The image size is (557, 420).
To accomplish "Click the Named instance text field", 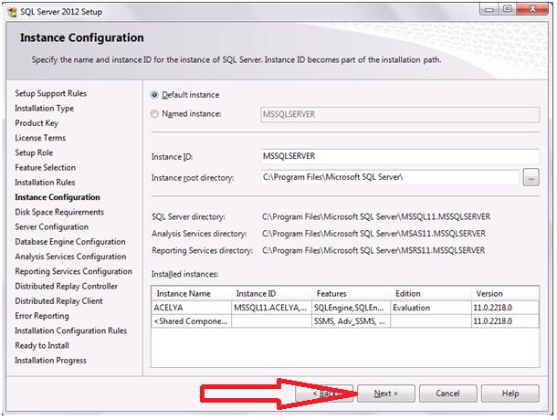I will pyautogui.click(x=400, y=114).
